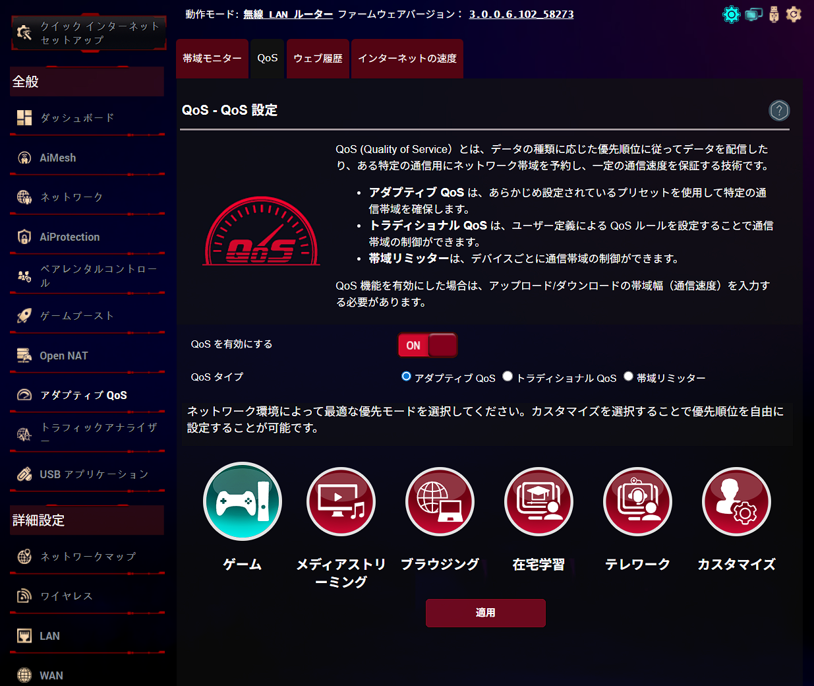Select the ゲーム gamepad priority mode icon
The width and height of the screenshot is (814, 686).
click(x=243, y=501)
